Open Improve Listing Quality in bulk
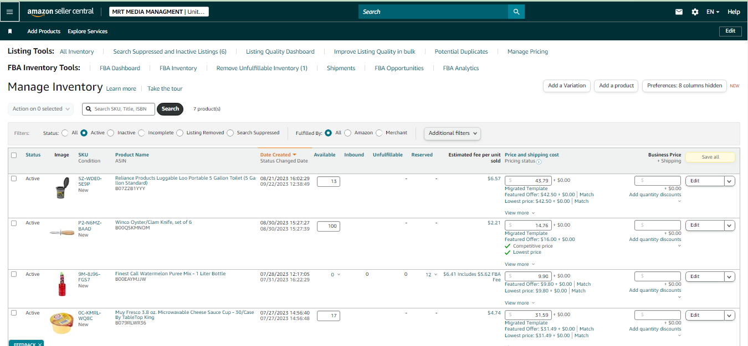The width and height of the screenshot is (748, 346). coord(375,51)
